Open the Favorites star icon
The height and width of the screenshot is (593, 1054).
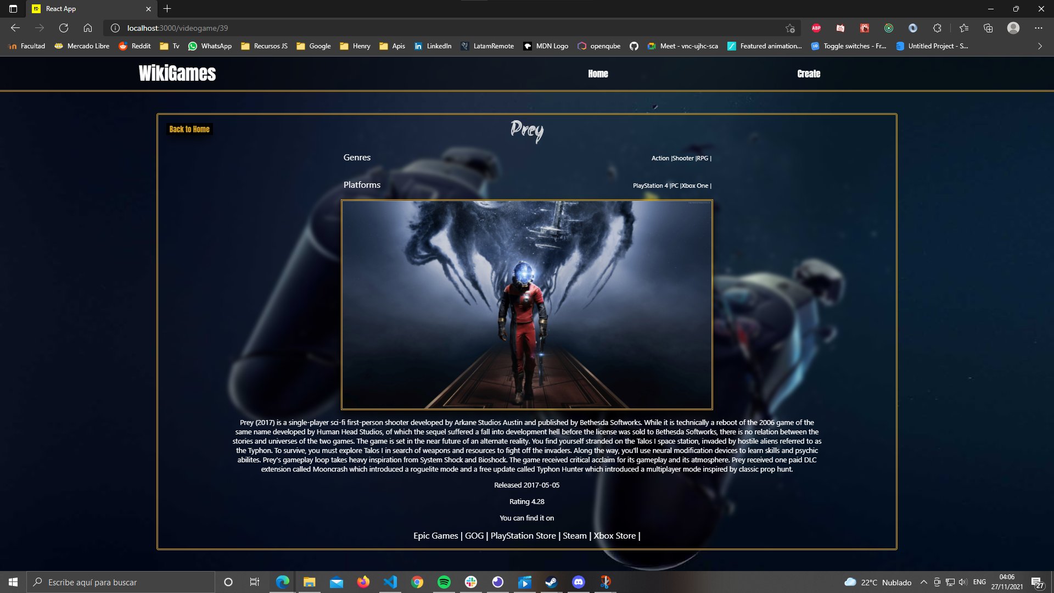click(x=964, y=28)
